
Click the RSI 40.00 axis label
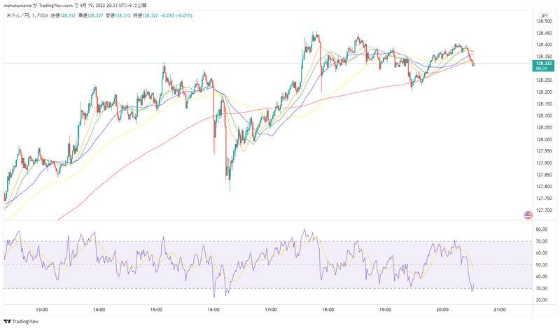pos(542,277)
